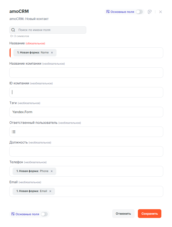Click the Основные поля icon at the bottom

(13, 214)
